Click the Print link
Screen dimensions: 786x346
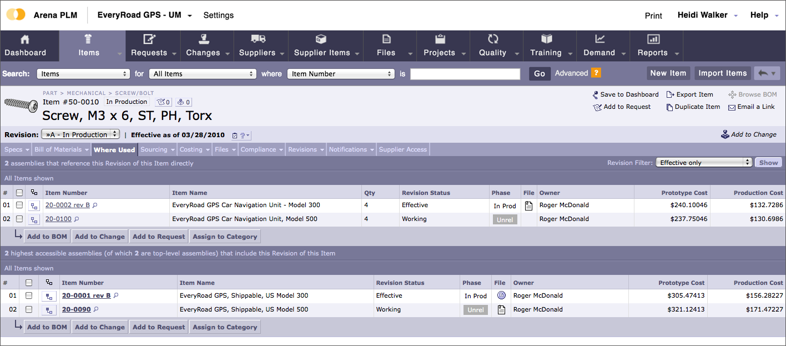coord(653,16)
